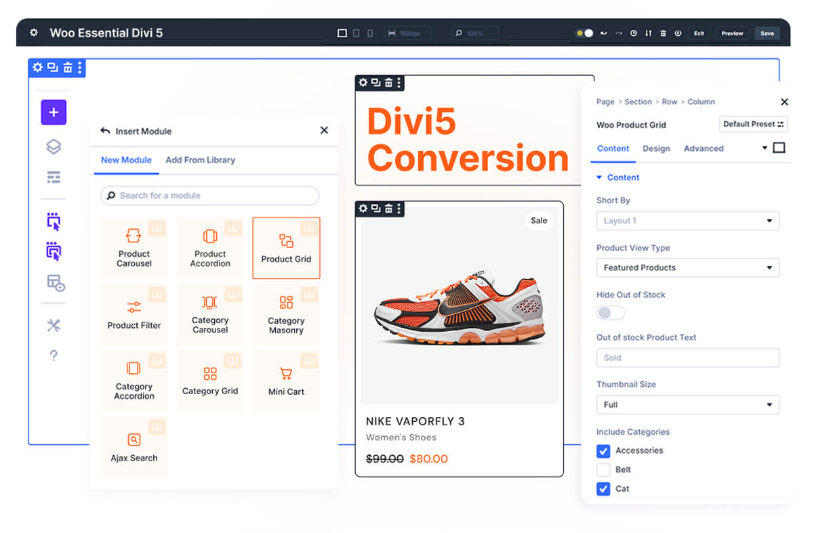Click the portability up-down arrows icon
Image resolution: width=814 pixels, height=533 pixels.
point(649,33)
